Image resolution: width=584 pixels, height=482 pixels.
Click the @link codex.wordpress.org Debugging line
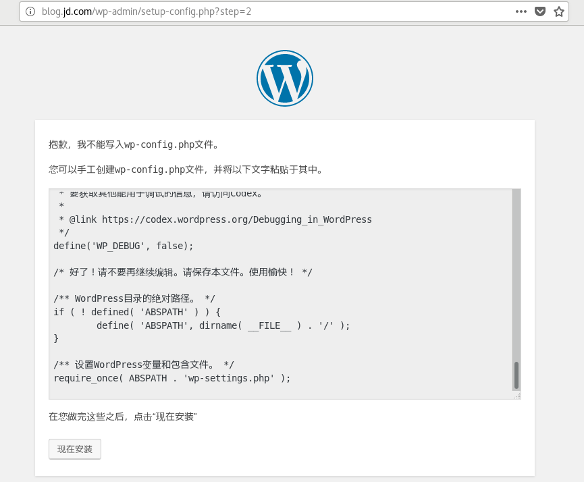click(x=215, y=219)
